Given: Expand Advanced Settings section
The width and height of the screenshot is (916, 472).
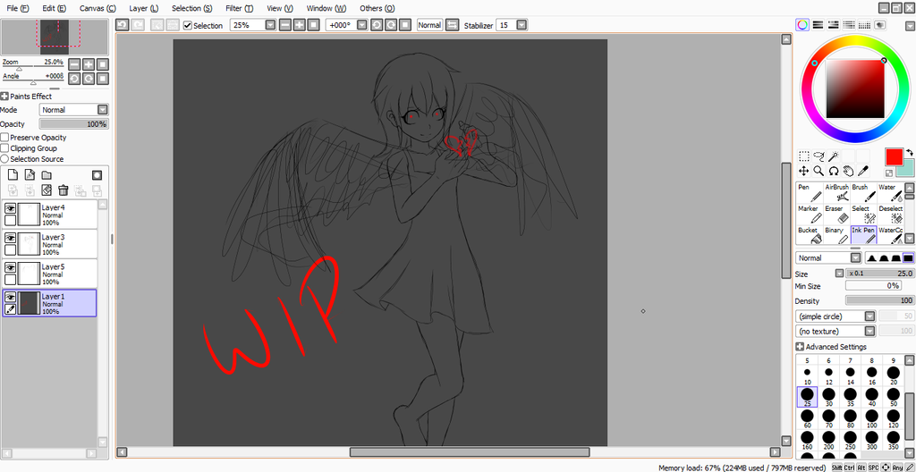Looking at the screenshot, I should [800, 347].
